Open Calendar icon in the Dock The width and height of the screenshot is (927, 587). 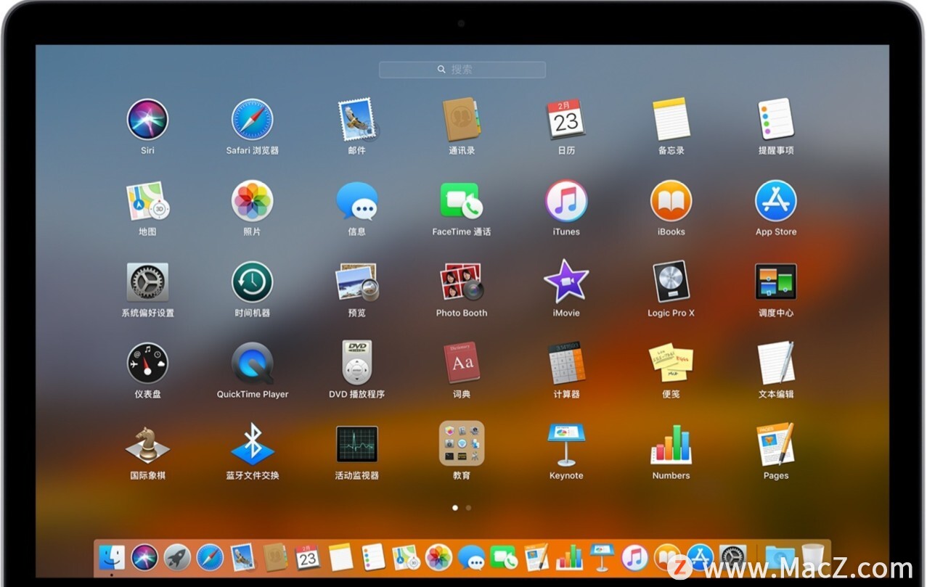coord(308,558)
